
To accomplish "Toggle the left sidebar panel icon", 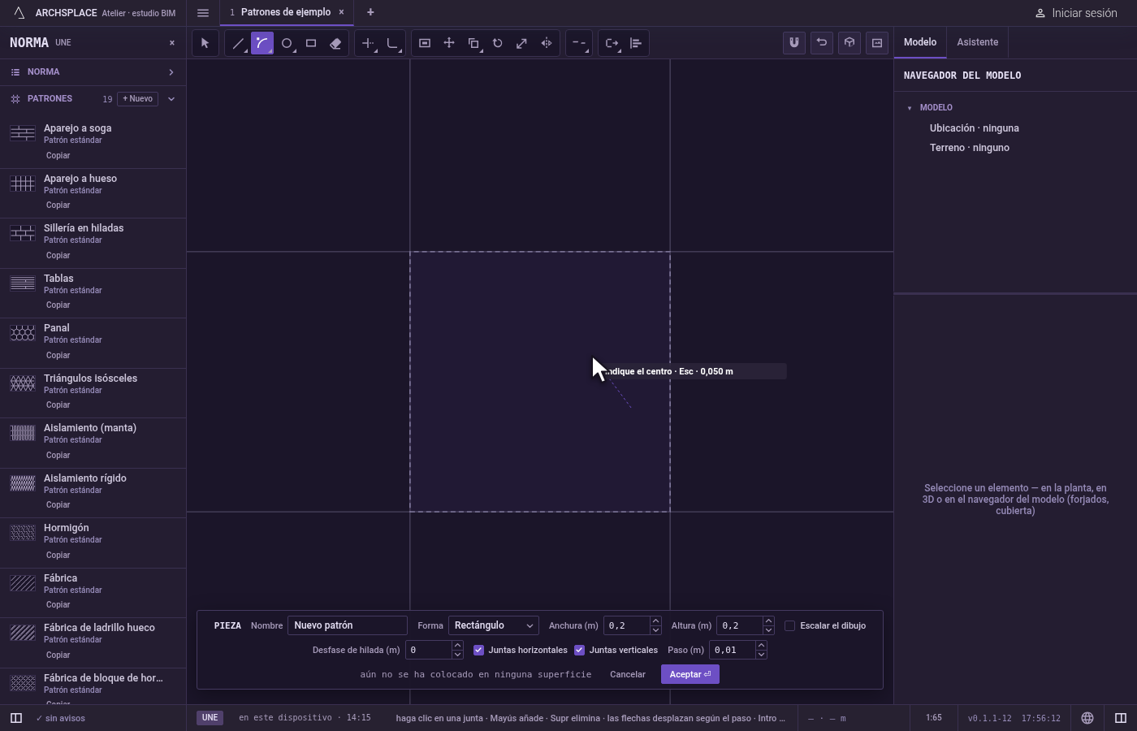I will [15, 718].
